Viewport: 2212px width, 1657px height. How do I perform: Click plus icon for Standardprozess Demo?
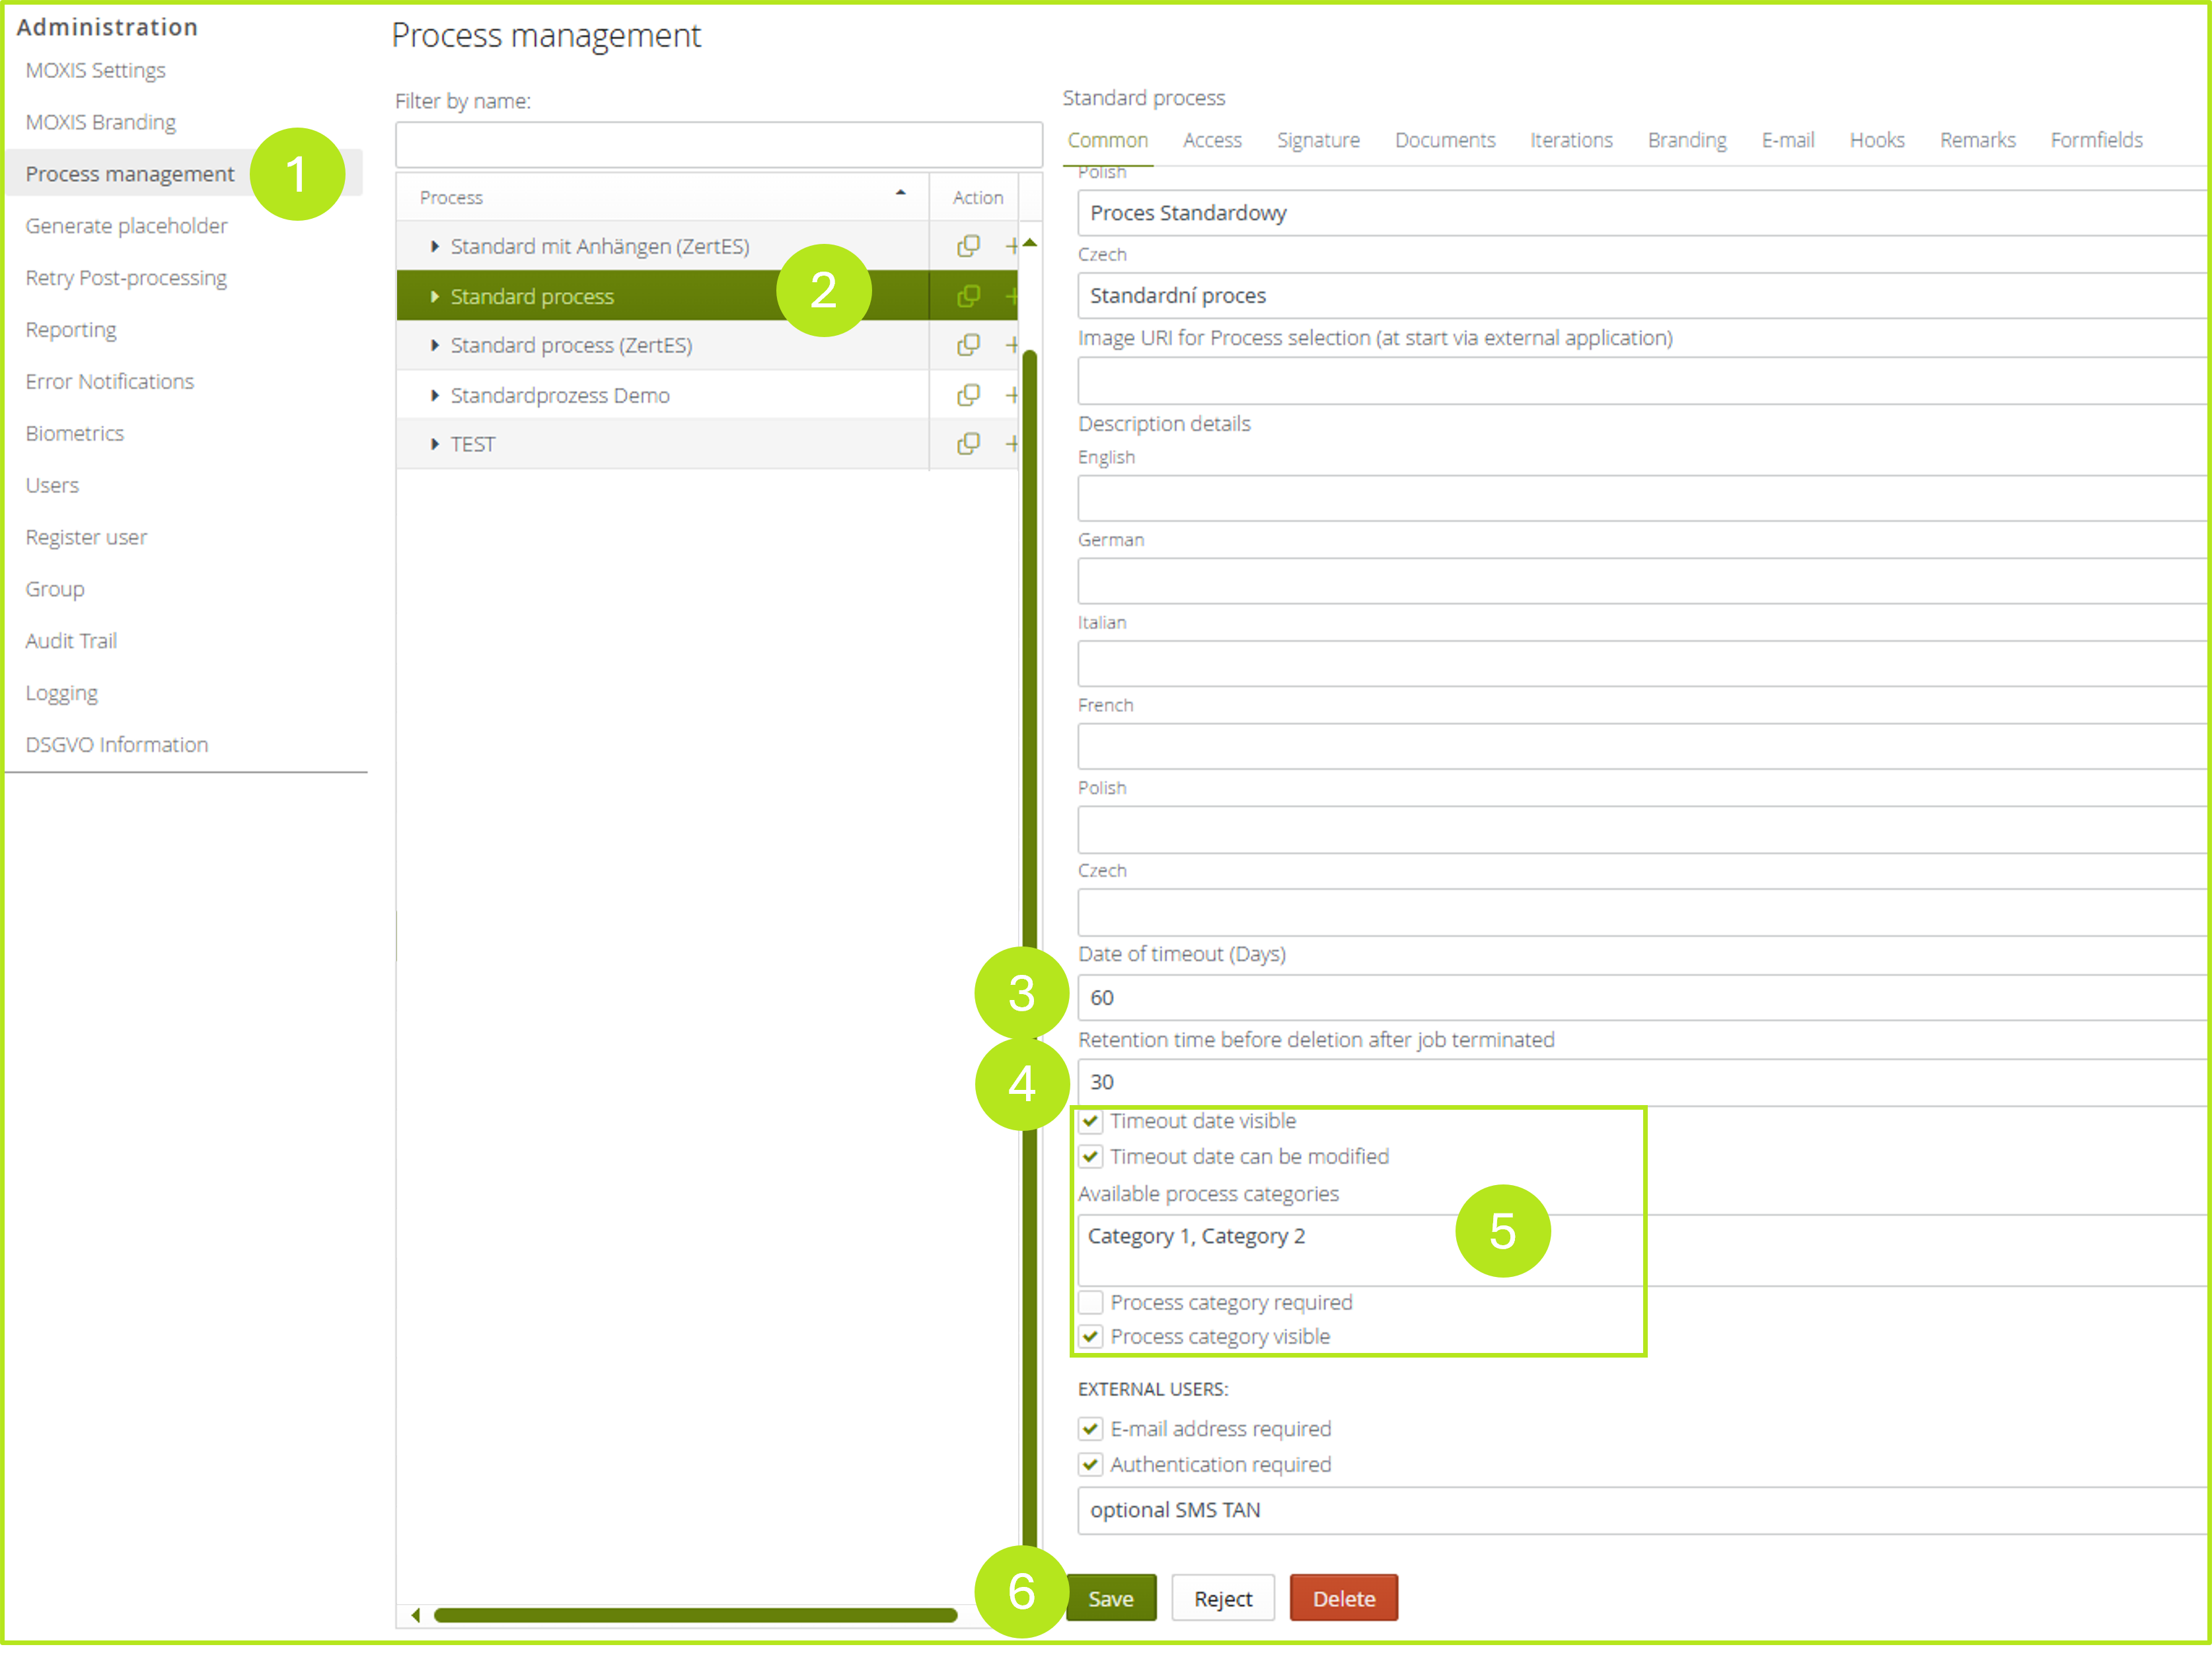tap(1012, 395)
